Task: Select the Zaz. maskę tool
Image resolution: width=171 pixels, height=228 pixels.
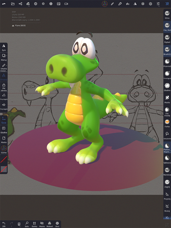Action: (x=167, y=112)
